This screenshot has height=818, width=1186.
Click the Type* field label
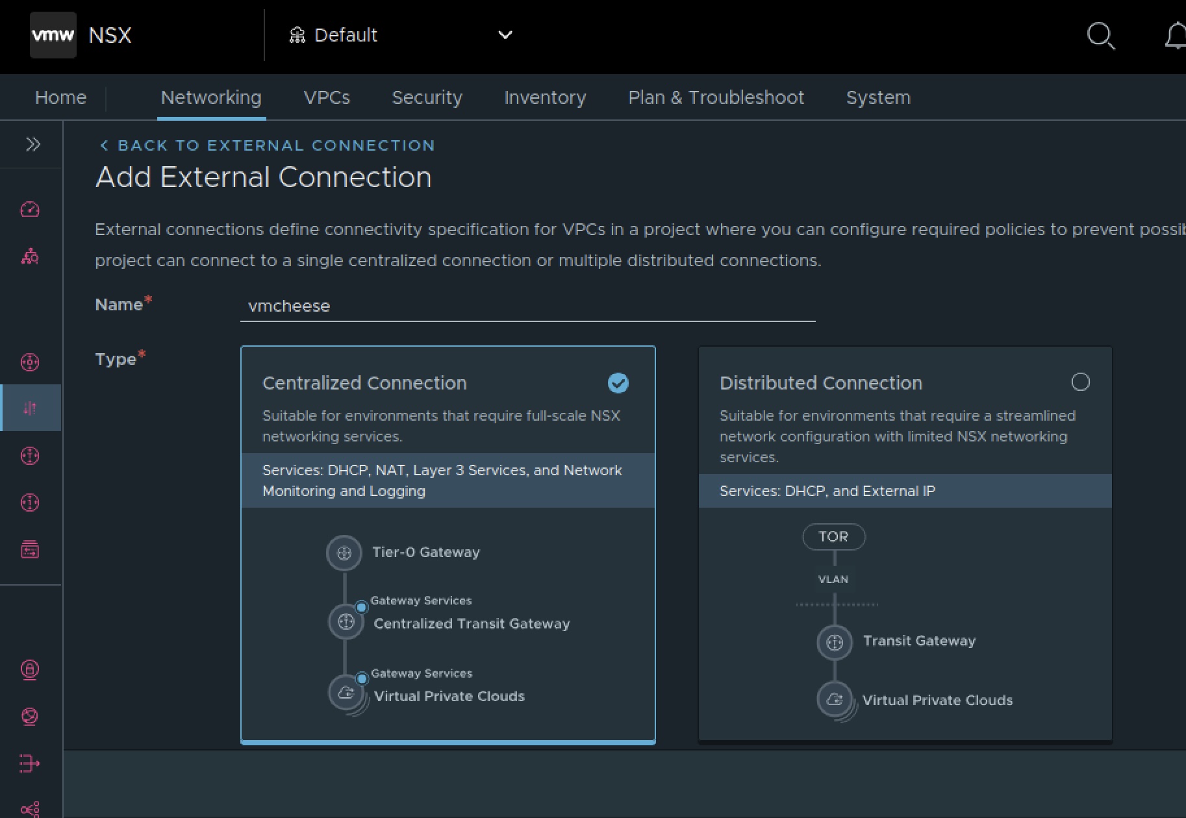click(120, 358)
